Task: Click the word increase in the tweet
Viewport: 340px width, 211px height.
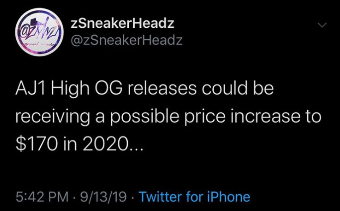Action: click(x=258, y=117)
